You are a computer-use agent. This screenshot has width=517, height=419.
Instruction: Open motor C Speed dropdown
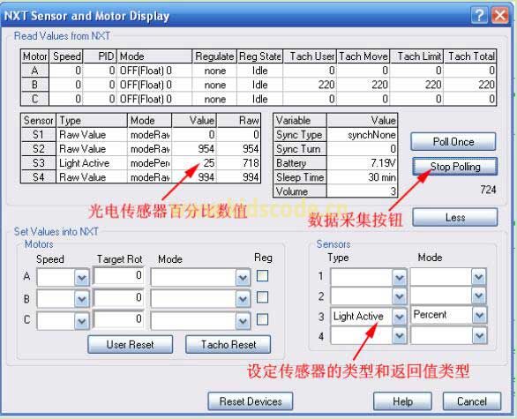click(81, 321)
